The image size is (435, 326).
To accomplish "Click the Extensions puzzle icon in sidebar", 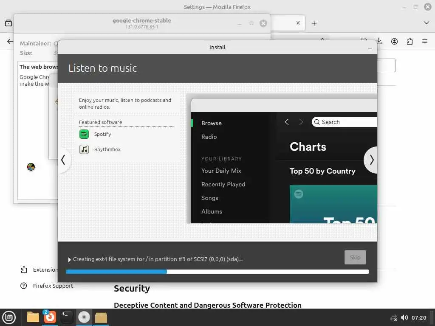I will (x=24, y=270).
